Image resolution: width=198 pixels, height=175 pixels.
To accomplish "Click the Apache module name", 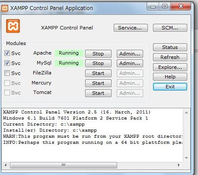I will tap(42, 53).
